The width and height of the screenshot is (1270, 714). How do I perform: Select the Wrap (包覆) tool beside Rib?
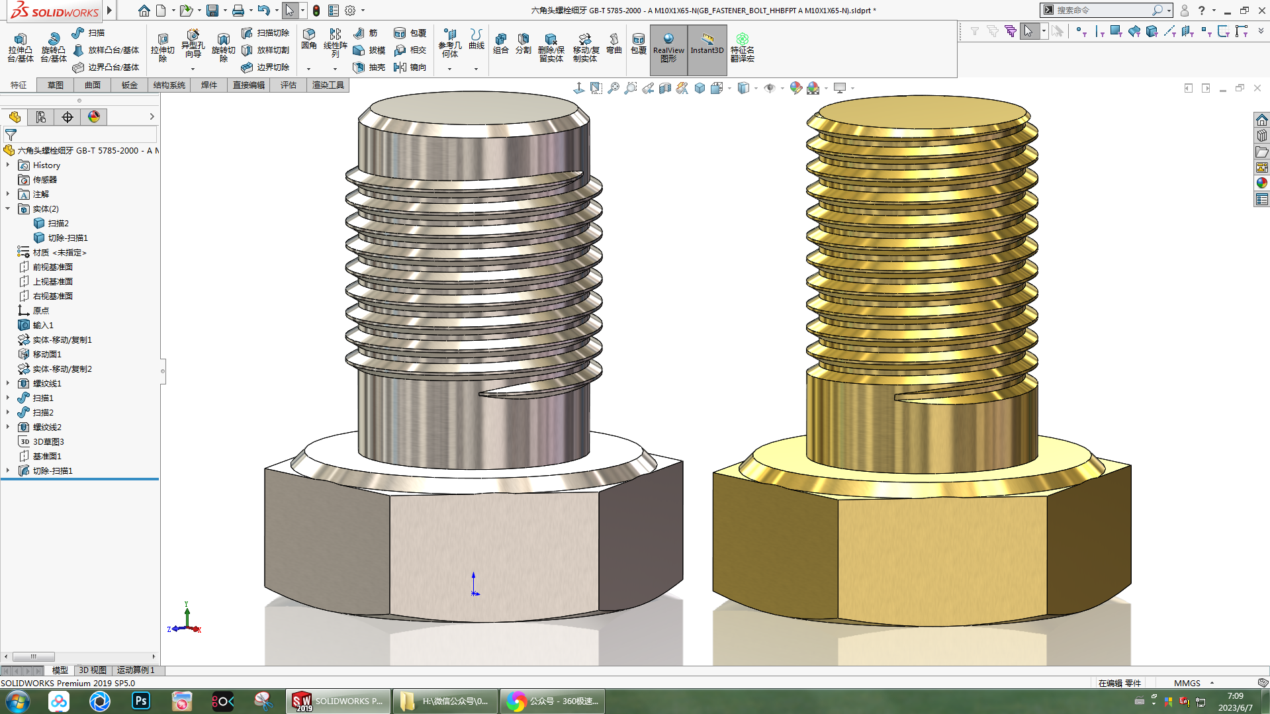click(410, 32)
